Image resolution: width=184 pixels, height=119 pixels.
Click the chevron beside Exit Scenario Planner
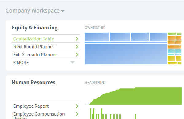pyautogui.click(x=77, y=54)
